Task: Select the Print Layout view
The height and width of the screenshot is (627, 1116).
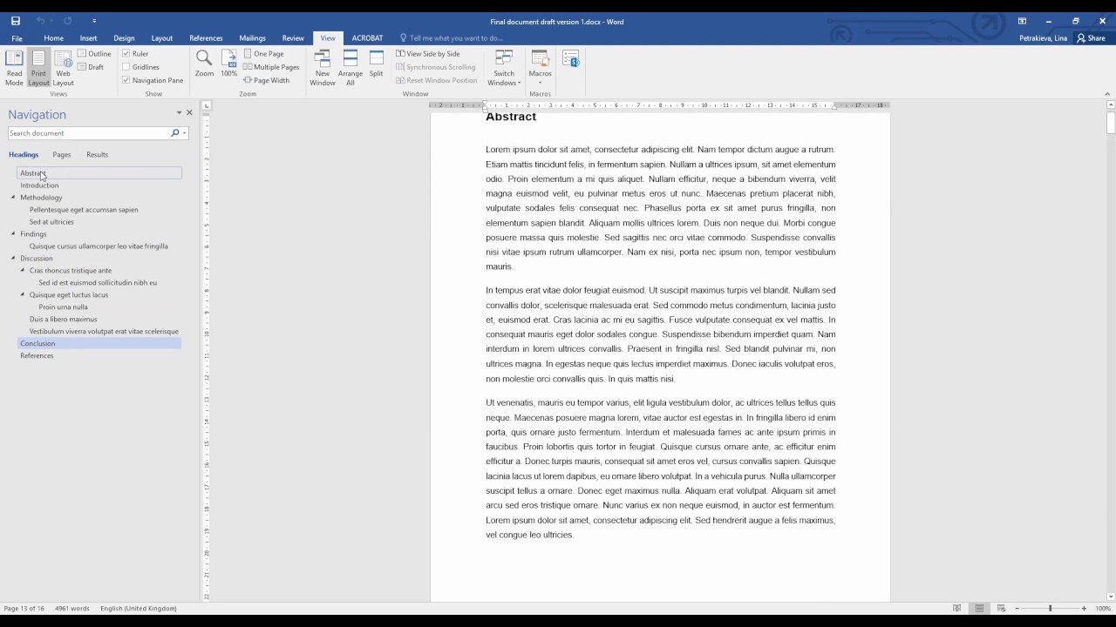Action: (x=38, y=68)
